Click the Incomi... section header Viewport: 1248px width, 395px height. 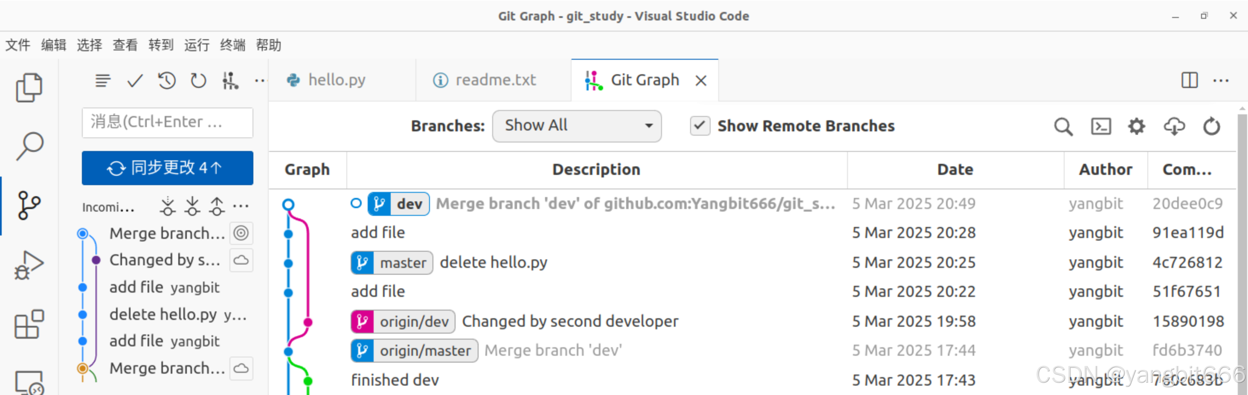point(107,207)
